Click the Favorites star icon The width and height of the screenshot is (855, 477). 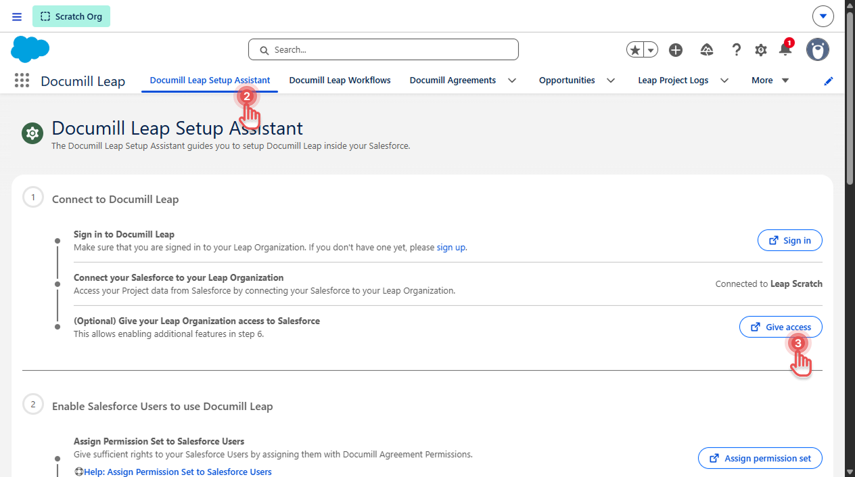pyautogui.click(x=634, y=50)
